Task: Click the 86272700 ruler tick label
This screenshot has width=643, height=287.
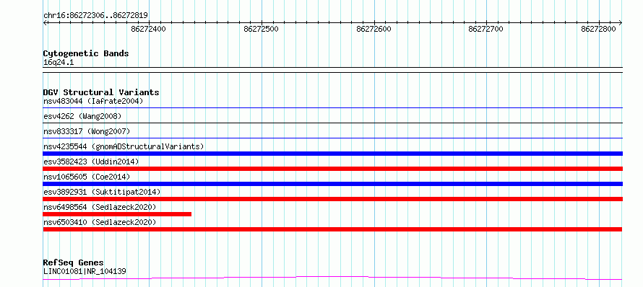Action: point(486,29)
